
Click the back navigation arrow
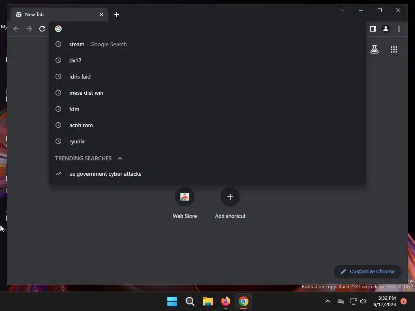16,29
